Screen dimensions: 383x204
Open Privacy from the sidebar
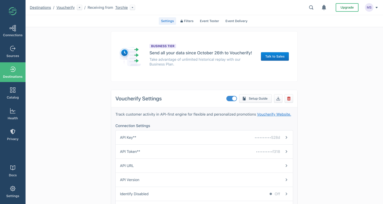(13, 135)
